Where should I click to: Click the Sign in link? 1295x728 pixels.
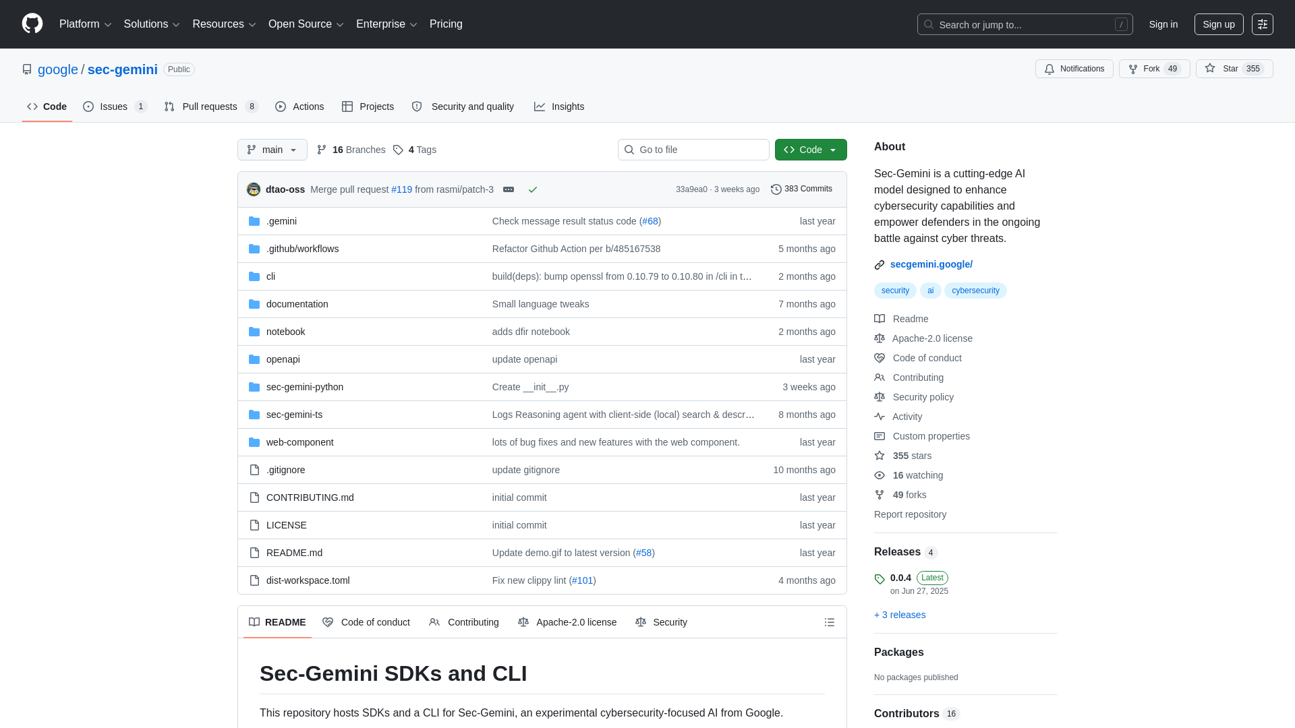click(1163, 24)
